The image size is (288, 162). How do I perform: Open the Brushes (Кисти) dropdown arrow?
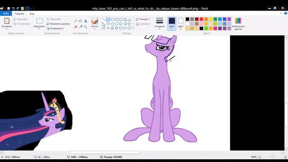[x=94, y=29]
